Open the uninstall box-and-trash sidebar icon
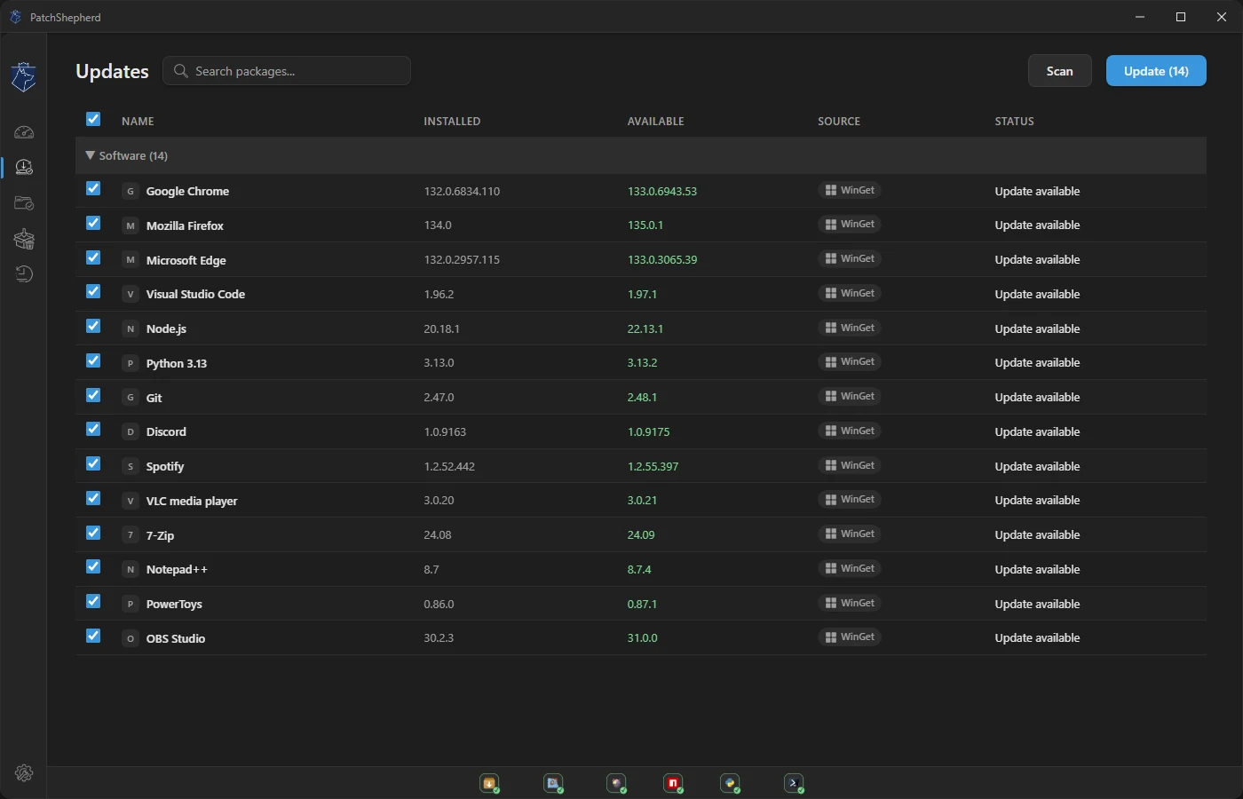1243x799 pixels. (24, 239)
